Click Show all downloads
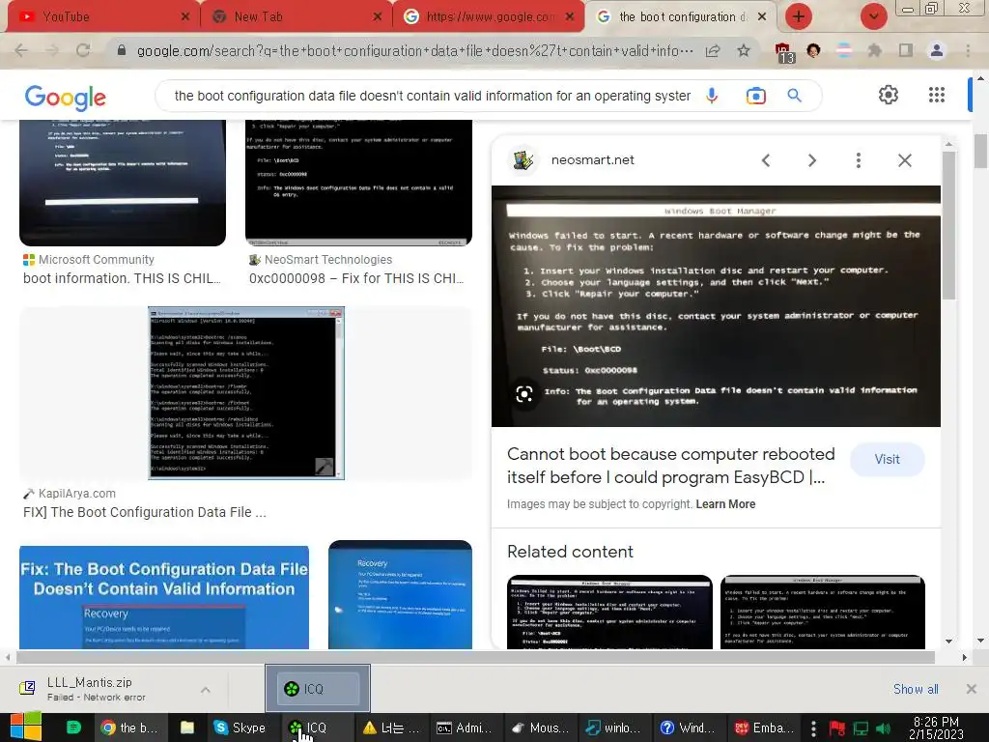The height and width of the screenshot is (742, 989). pyautogui.click(x=916, y=689)
